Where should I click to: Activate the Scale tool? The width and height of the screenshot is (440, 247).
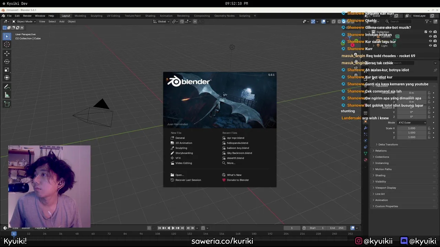[7, 70]
